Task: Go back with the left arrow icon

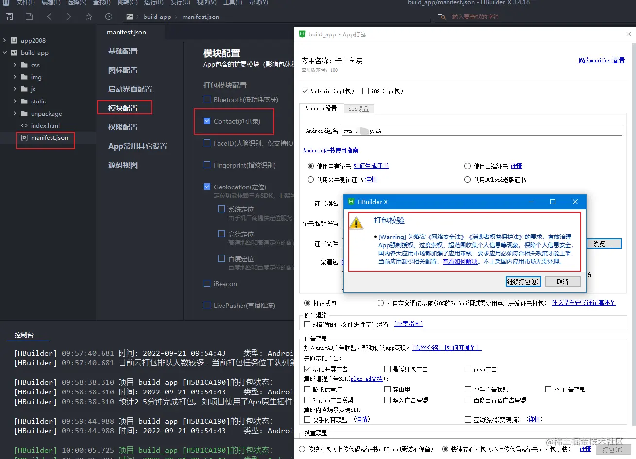Action: pos(49,17)
